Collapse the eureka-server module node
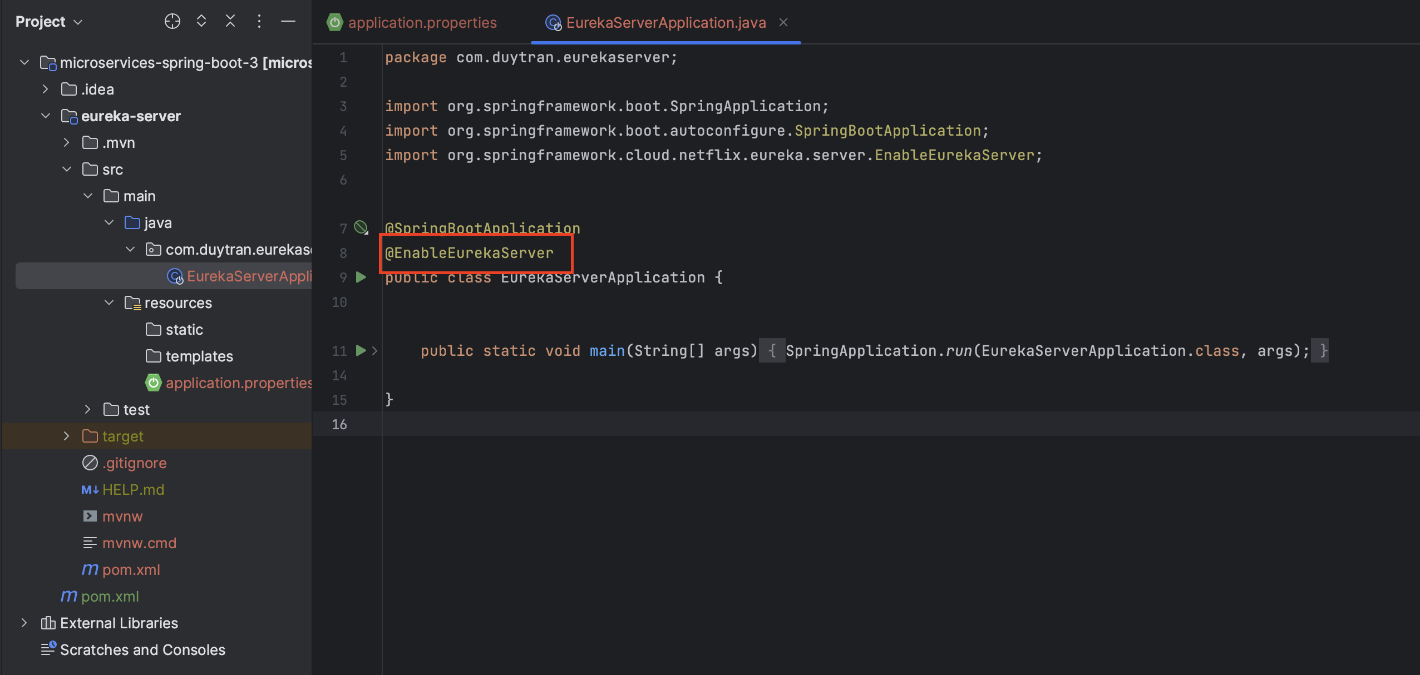This screenshot has width=1420, height=675. click(45, 116)
